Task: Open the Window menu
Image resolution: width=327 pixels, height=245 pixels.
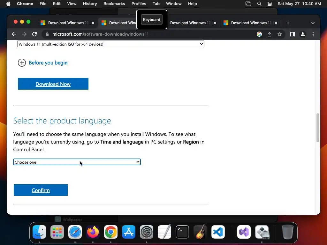Action: pos(174,4)
